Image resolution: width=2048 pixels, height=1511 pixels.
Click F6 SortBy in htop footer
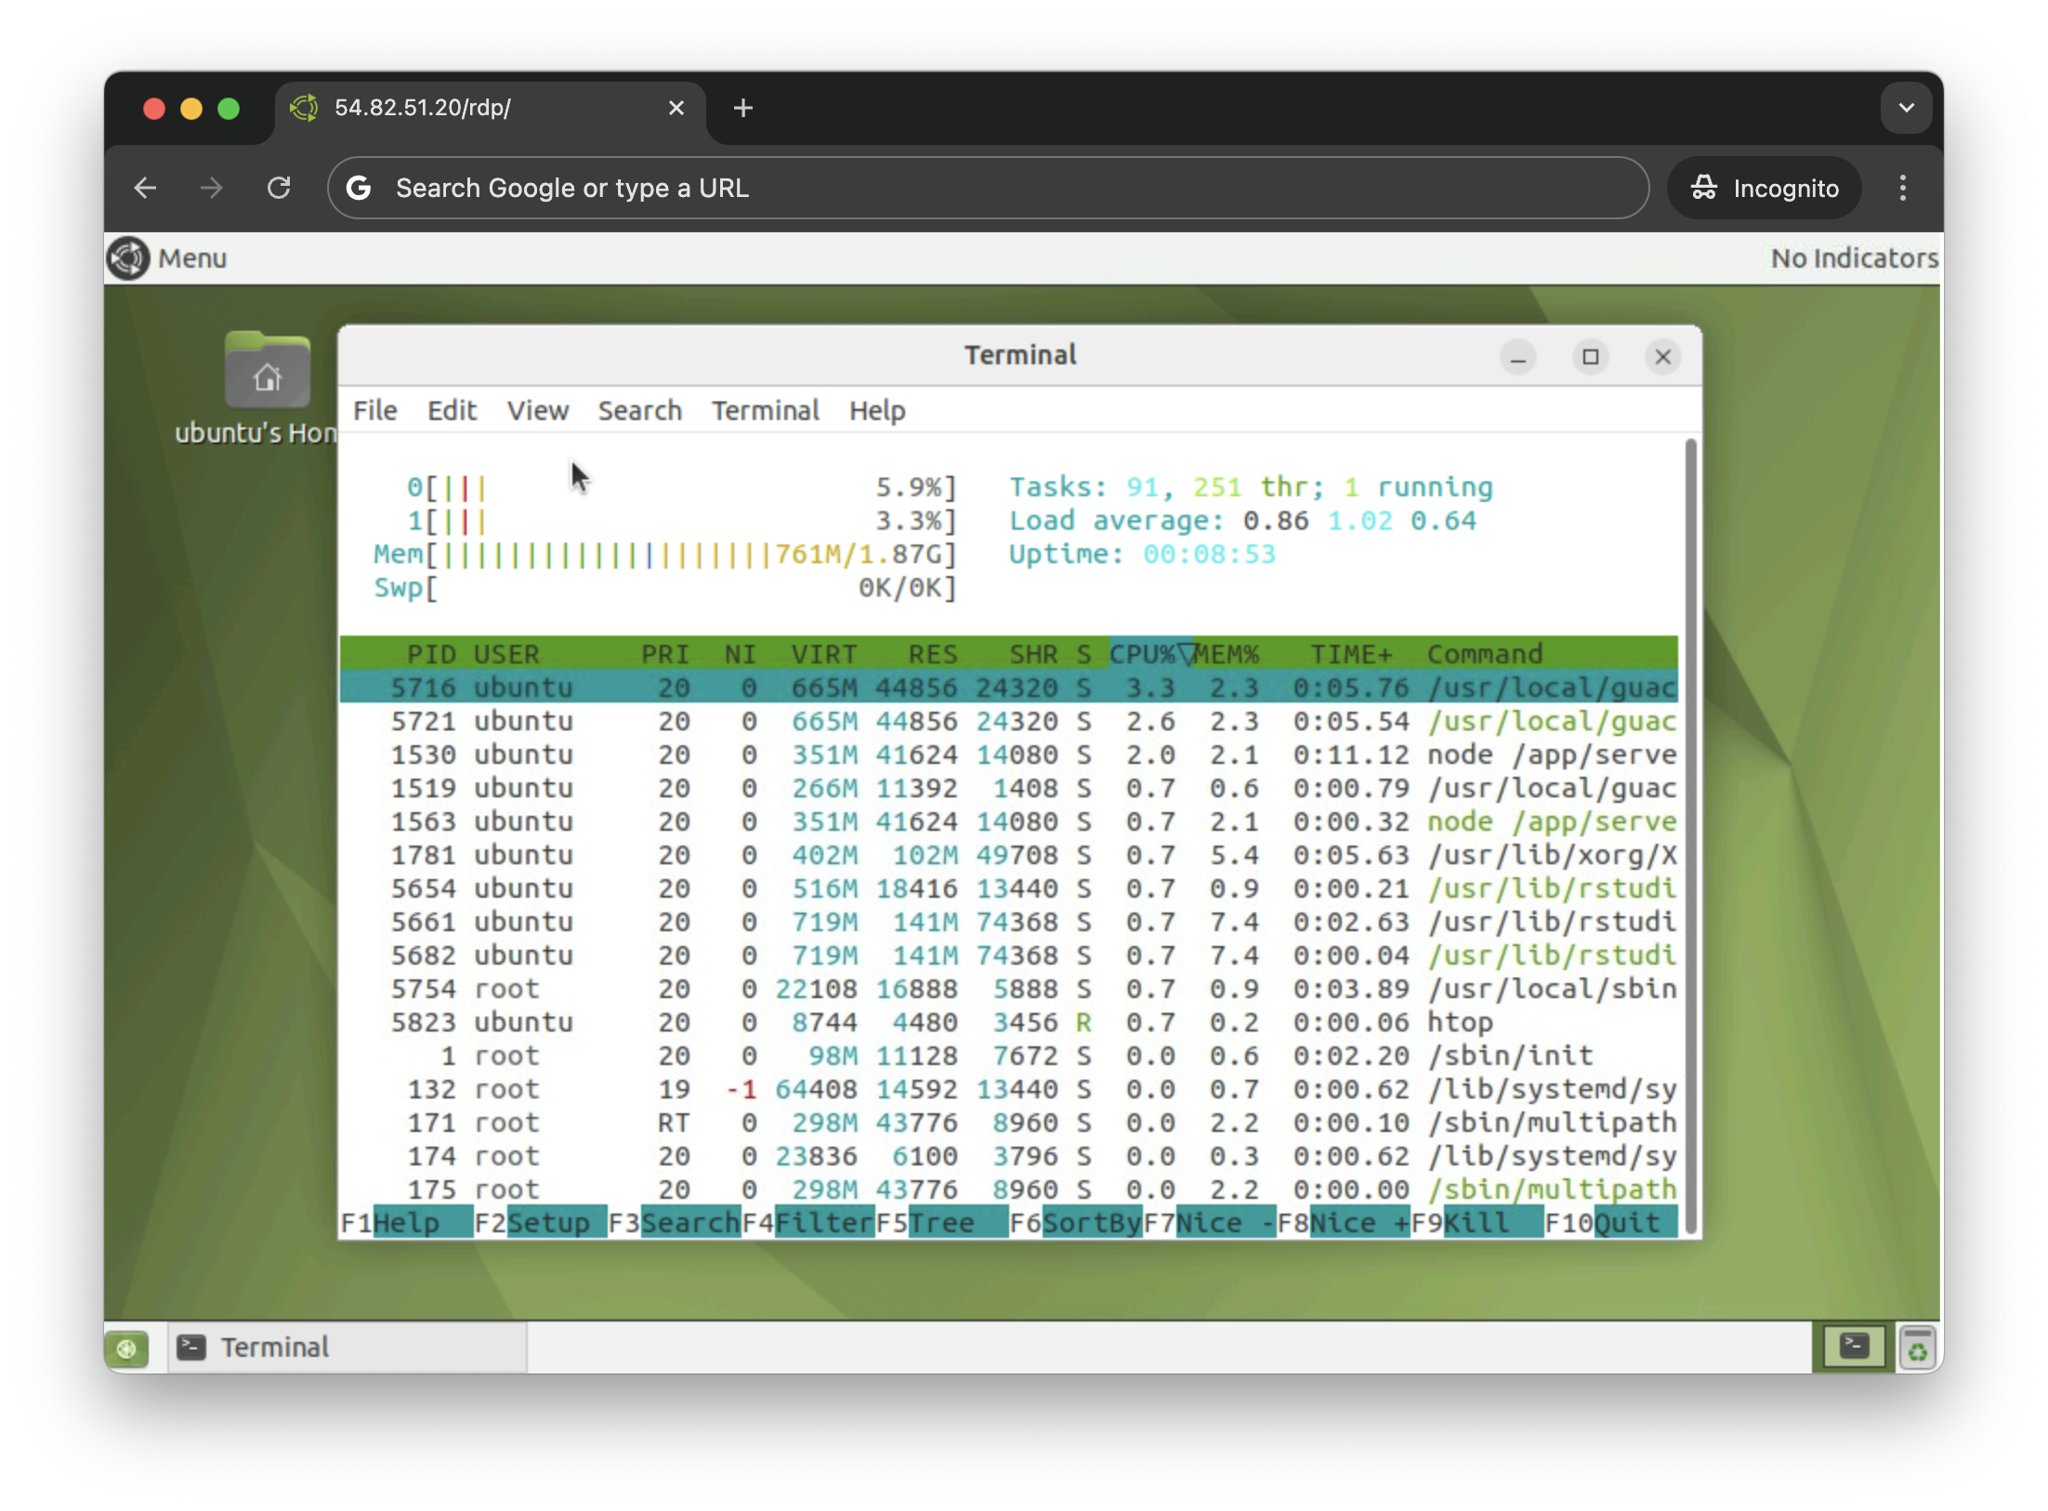(x=1075, y=1223)
